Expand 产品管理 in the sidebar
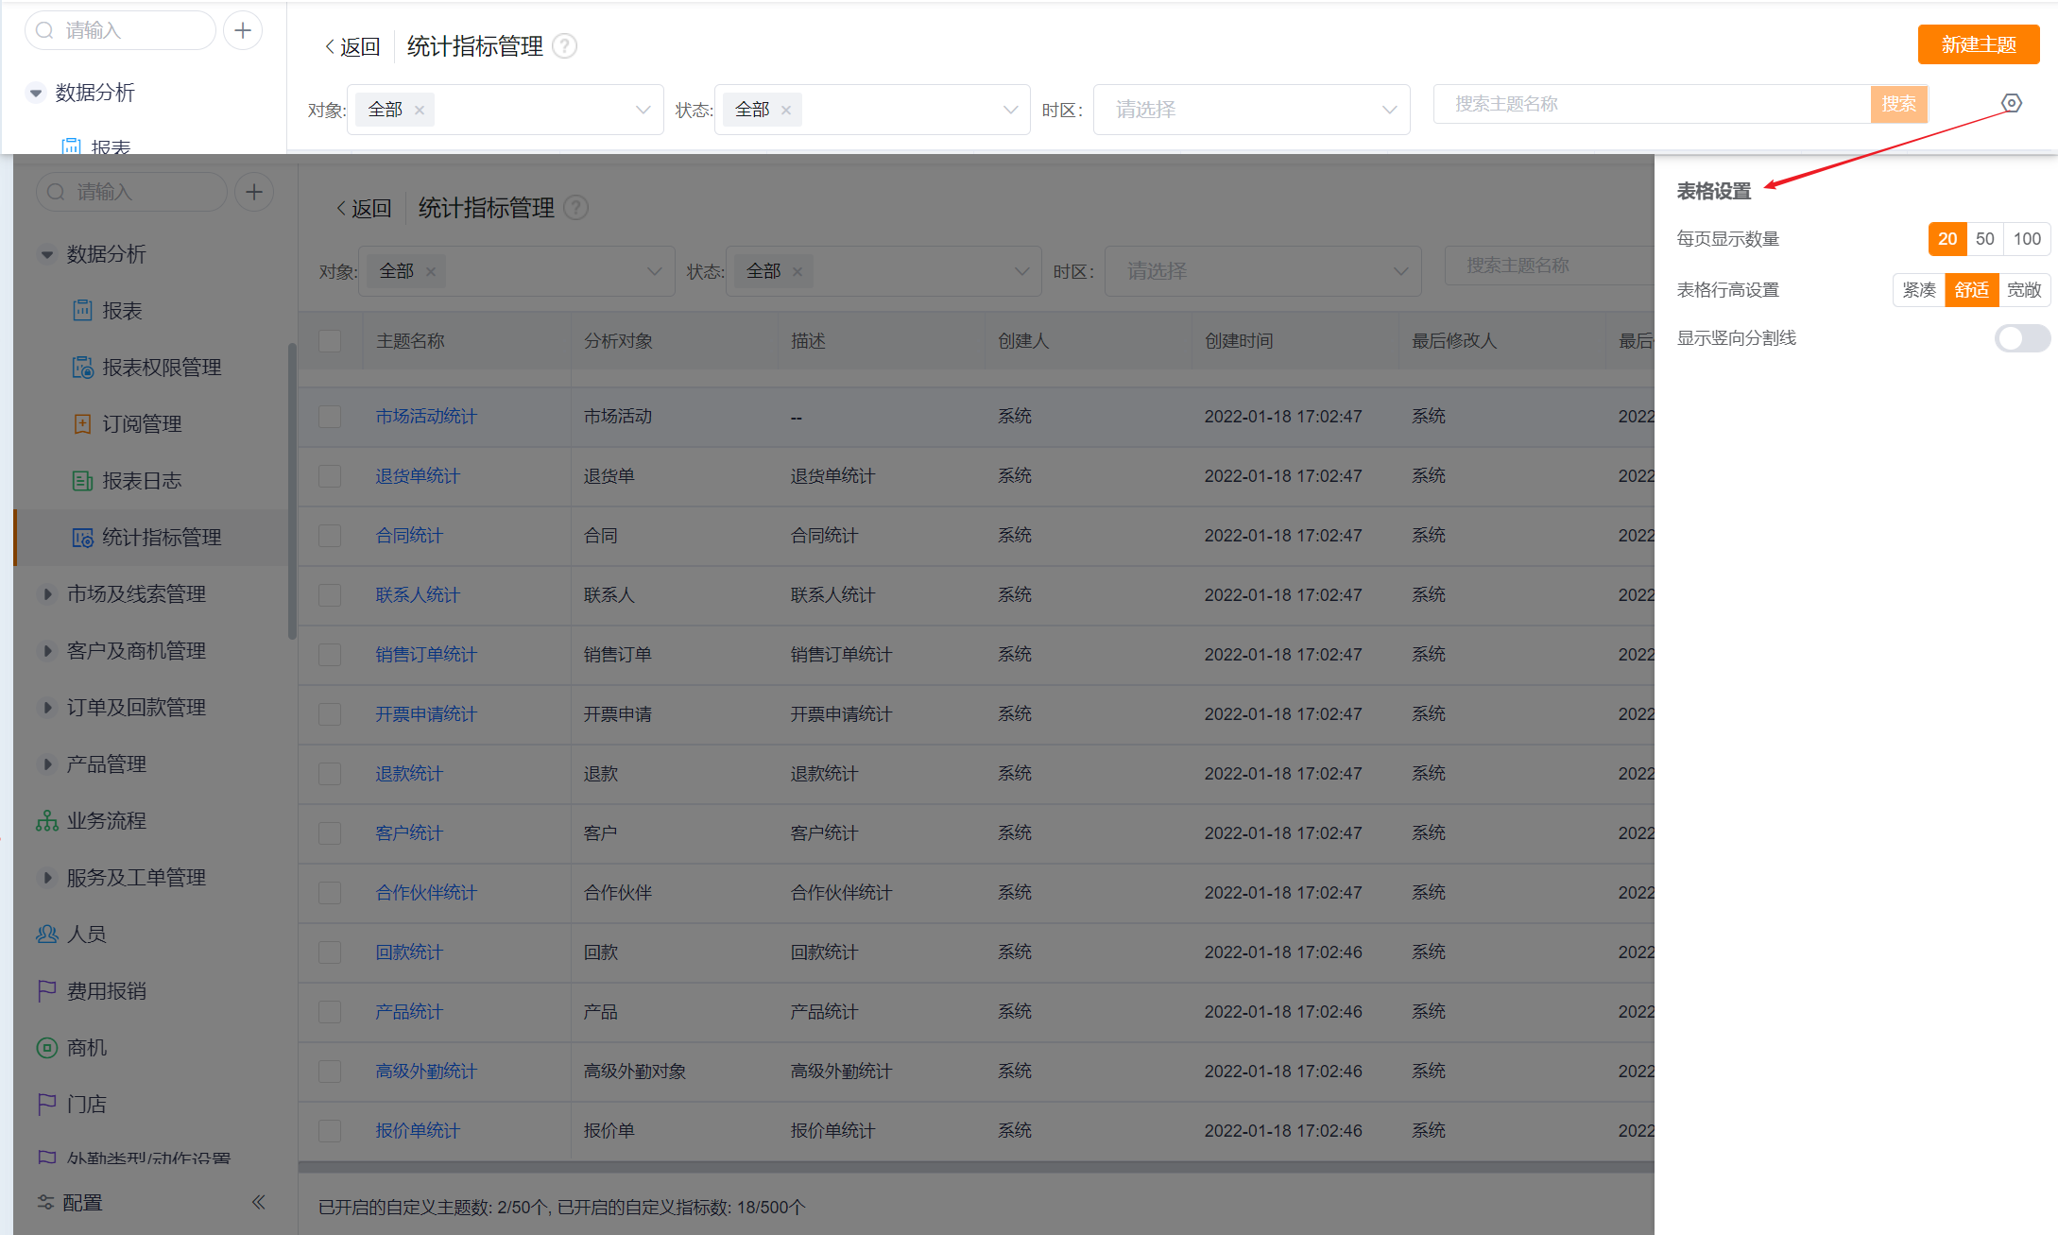 (x=47, y=764)
